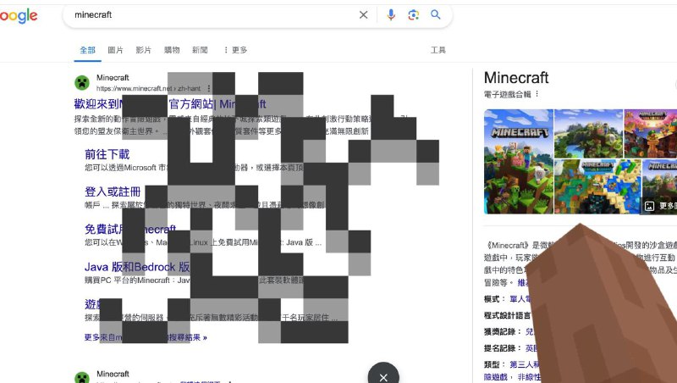Image resolution: width=677 pixels, height=383 pixels.
Task: Click the magnifying glass search button
Action: point(436,14)
